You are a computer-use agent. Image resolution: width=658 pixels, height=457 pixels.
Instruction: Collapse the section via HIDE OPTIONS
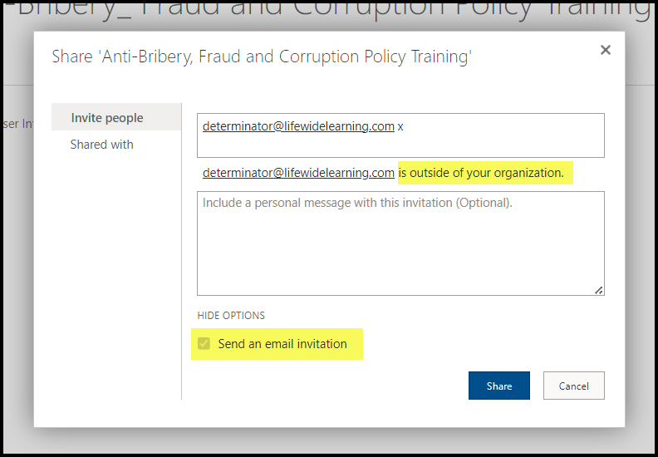click(231, 316)
